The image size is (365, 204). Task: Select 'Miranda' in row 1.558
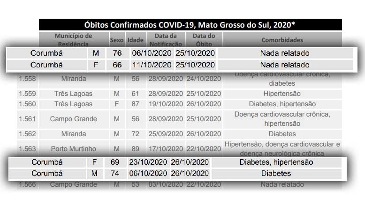[74, 79]
